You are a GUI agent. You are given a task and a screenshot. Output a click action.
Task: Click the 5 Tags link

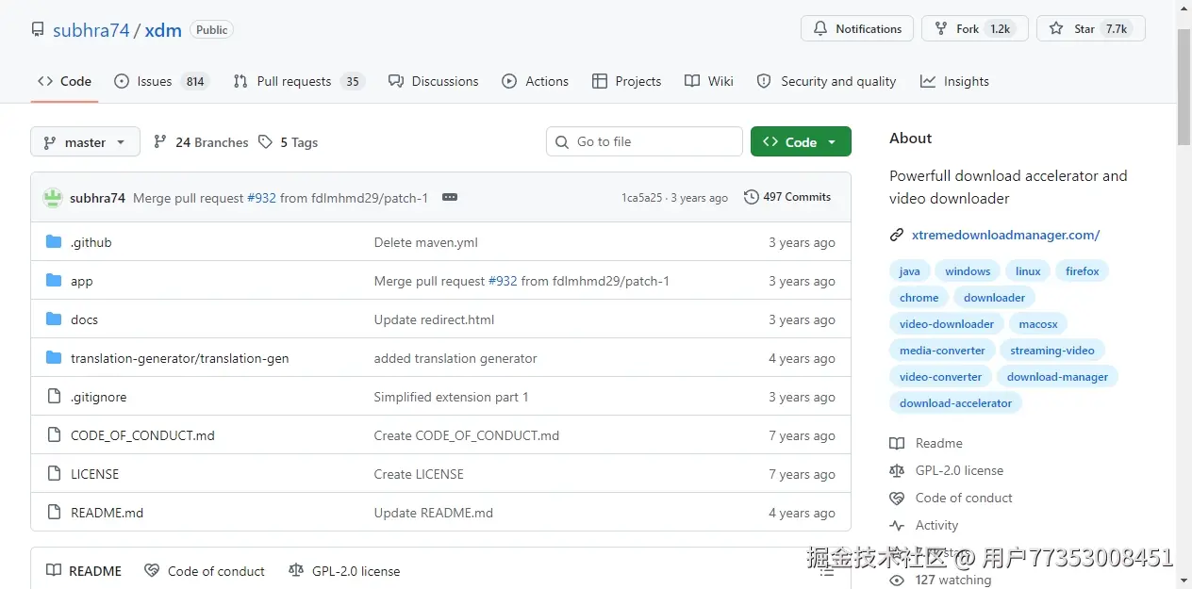tap(289, 142)
